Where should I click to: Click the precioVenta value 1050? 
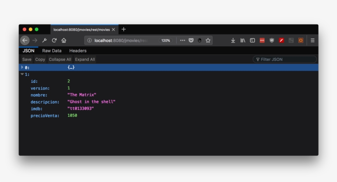[x=72, y=115]
